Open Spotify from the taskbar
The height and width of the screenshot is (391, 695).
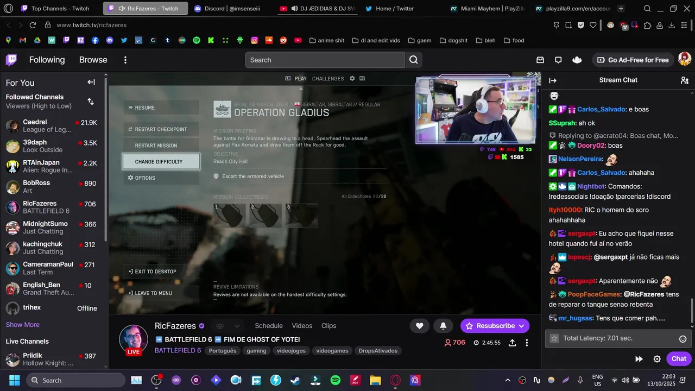point(336,380)
